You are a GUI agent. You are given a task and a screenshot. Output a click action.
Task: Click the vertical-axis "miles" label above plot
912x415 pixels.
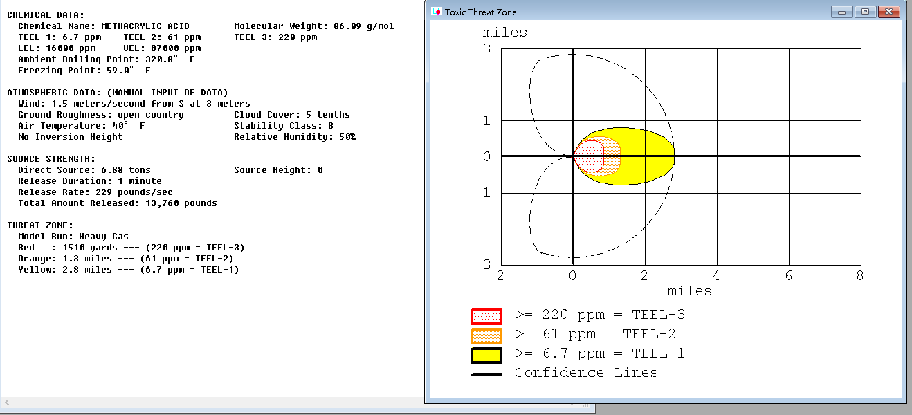click(x=504, y=33)
